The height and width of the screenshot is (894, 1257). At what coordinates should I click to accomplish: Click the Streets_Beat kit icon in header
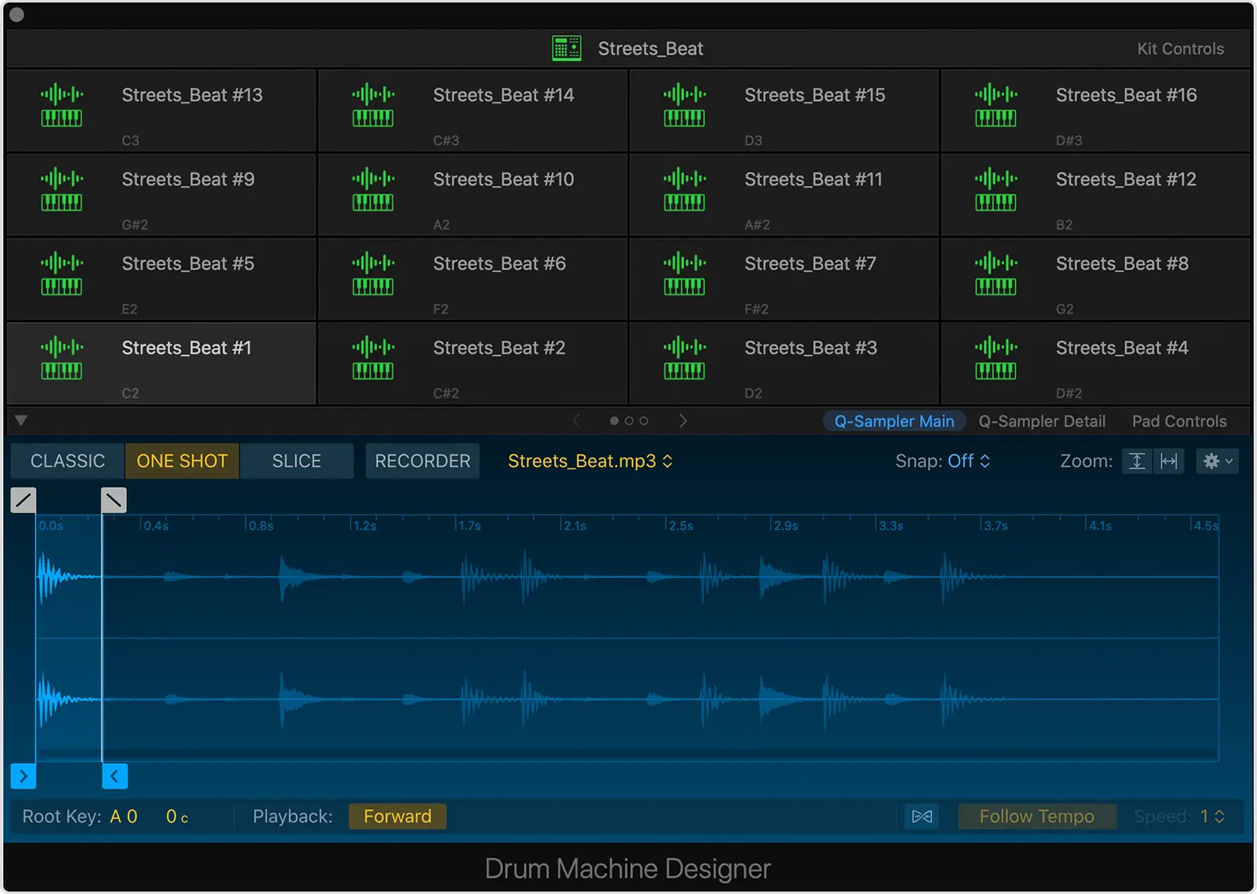click(x=567, y=49)
